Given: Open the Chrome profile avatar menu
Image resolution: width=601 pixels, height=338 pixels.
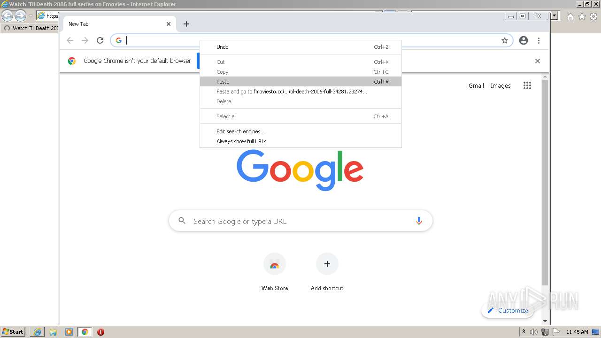Looking at the screenshot, I should tap(524, 40).
